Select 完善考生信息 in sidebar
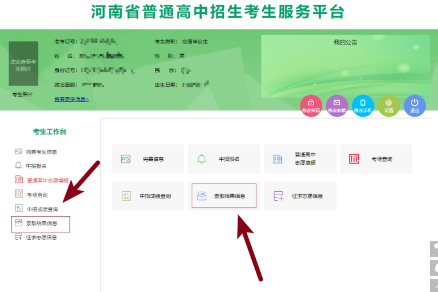The width and height of the screenshot is (438, 292). [x=41, y=152]
